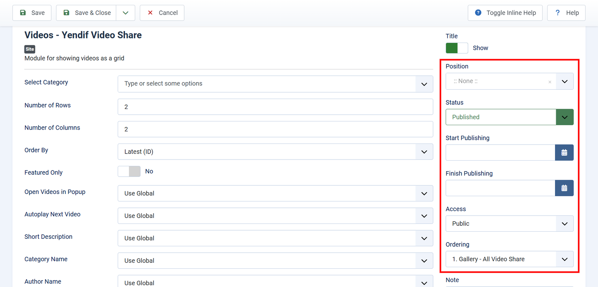Click the 'Open Videos in Popup' label
This screenshot has height=287, width=598.
[x=55, y=192]
